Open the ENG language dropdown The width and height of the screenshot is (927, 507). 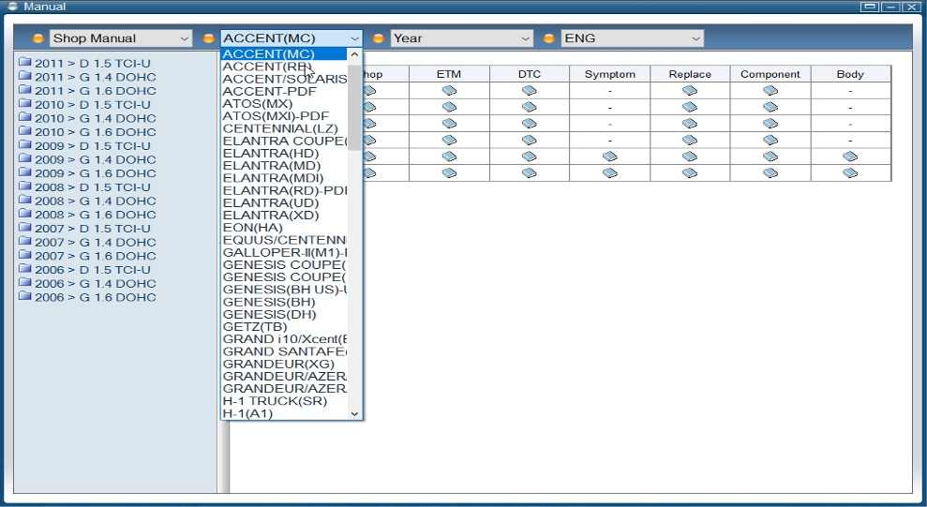click(632, 38)
